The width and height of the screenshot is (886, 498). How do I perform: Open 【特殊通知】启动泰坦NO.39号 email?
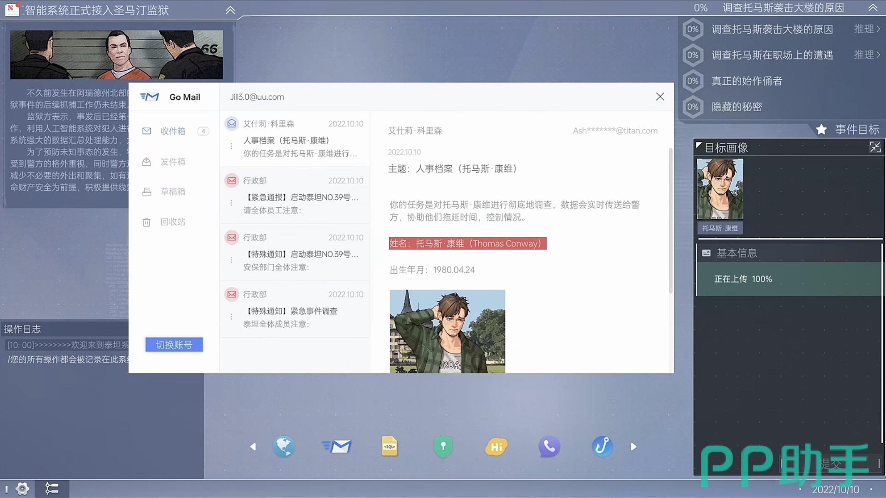pos(295,253)
